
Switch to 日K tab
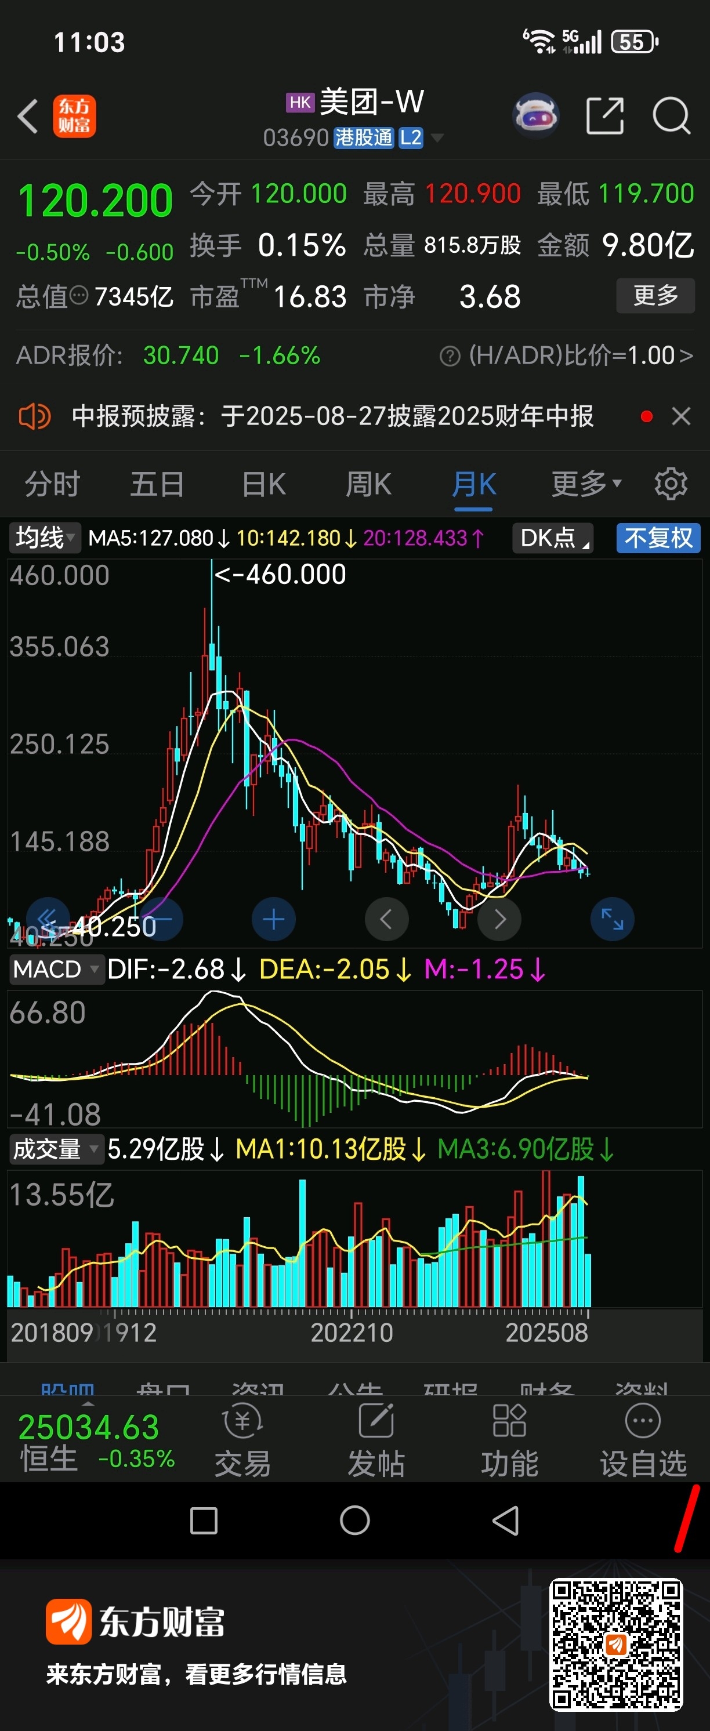[x=263, y=484]
